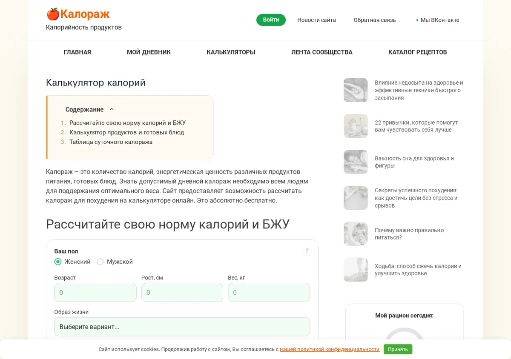Screen dimensions: 511x359
Task: Open the Образ жизни dropdown
Action: [x=182, y=327]
